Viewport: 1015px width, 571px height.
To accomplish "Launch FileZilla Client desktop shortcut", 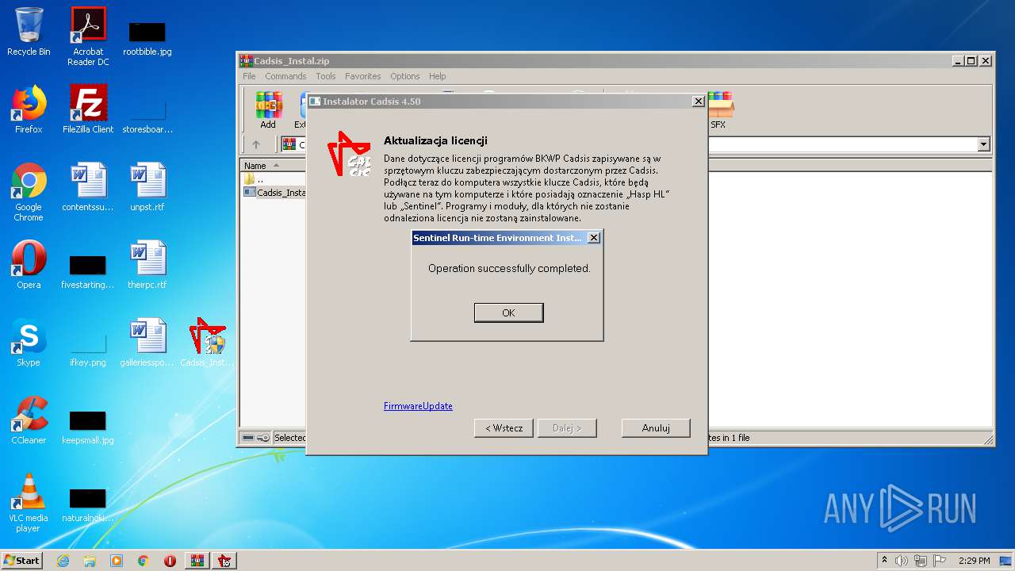I will [88, 109].
